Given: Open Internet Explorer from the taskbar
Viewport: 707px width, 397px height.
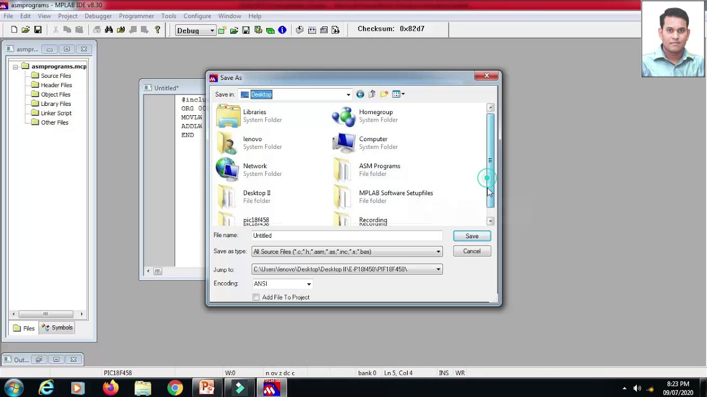Looking at the screenshot, I should coord(46,388).
